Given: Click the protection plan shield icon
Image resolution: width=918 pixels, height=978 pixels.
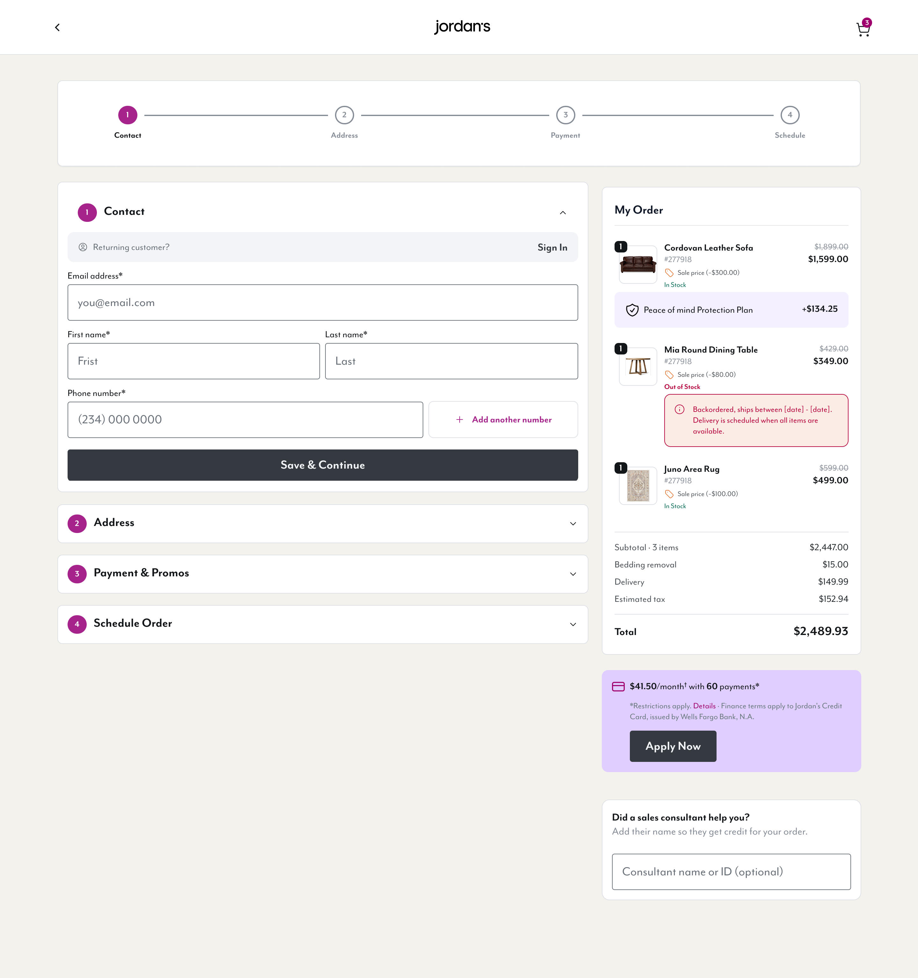Looking at the screenshot, I should [632, 310].
